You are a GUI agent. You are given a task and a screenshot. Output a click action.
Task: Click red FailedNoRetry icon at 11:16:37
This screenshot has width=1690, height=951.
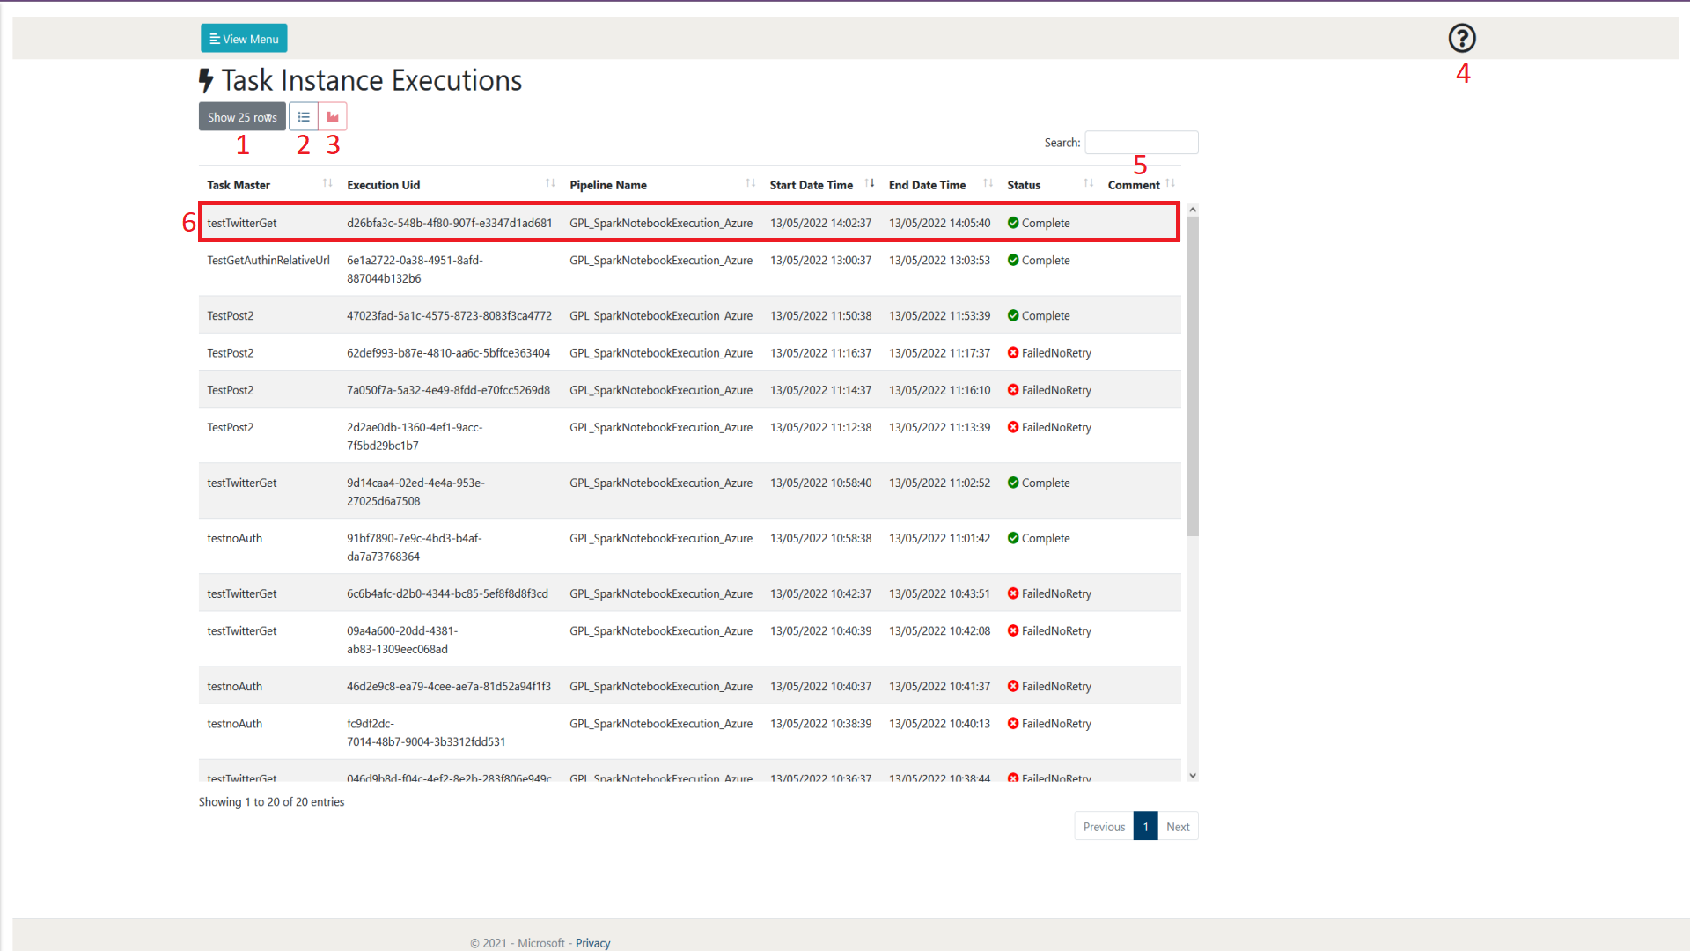click(x=1013, y=353)
